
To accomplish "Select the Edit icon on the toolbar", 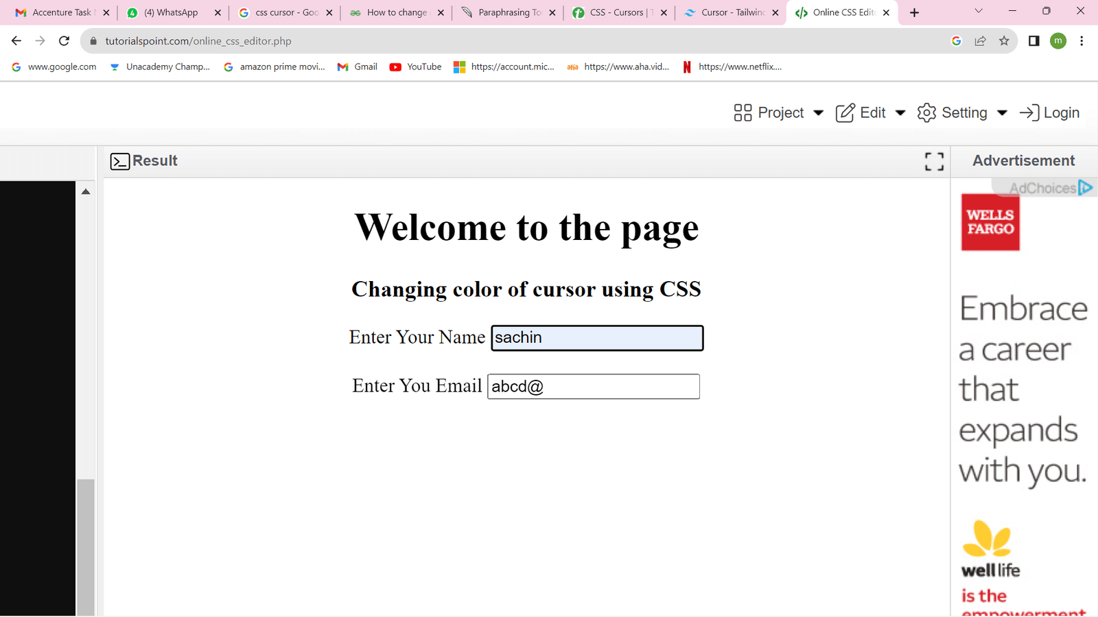I will (x=845, y=112).
